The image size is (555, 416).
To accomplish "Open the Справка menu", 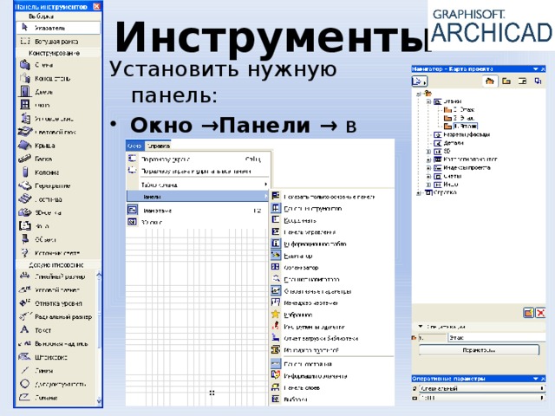I will 159,146.
